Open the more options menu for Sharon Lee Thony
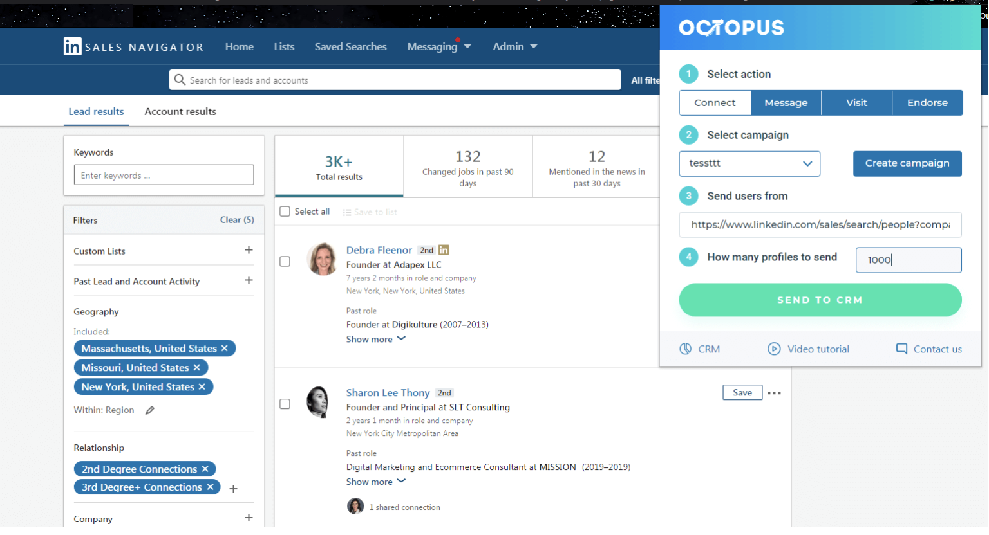This screenshot has width=989, height=535. click(774, 393)
